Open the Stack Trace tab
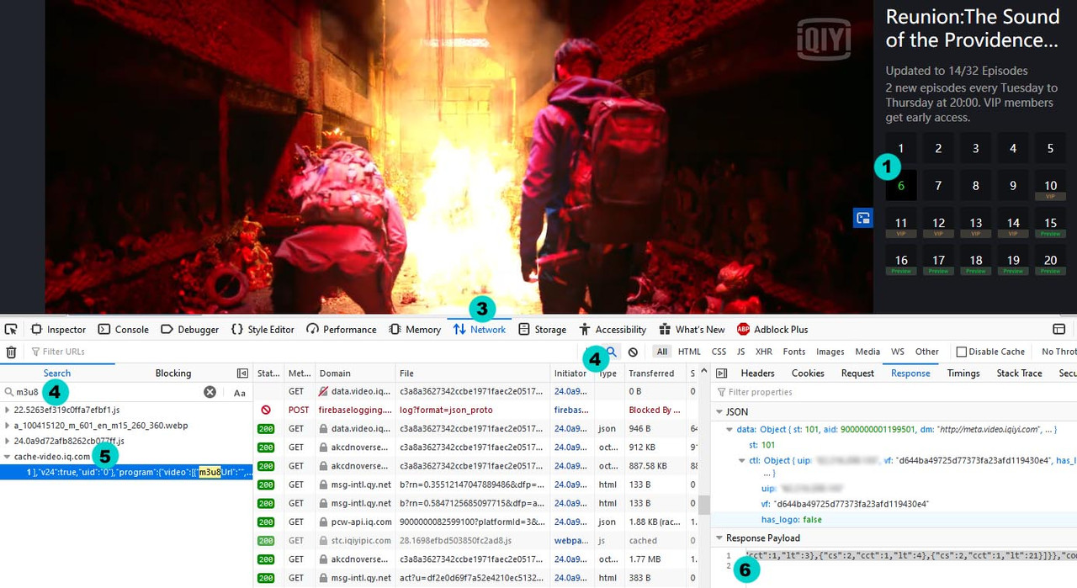 [x=1020, y=373]
